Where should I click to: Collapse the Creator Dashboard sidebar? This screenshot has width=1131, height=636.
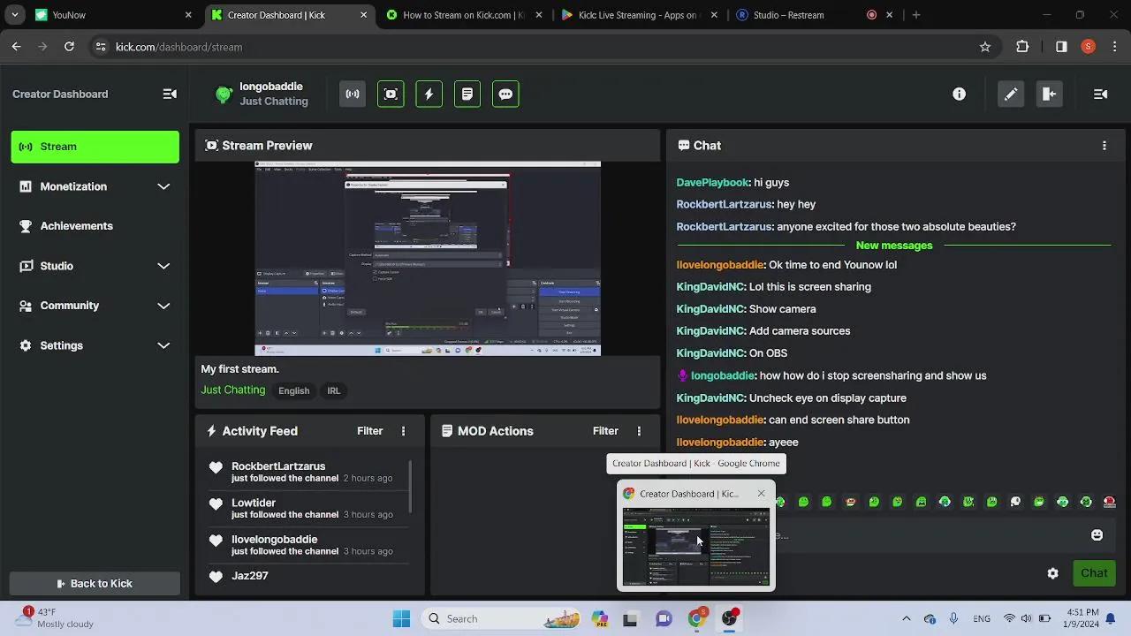click(170, 94)
